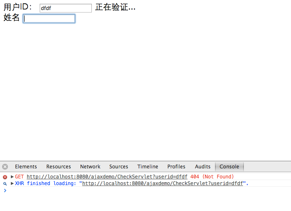This screenshot has height=211, width=291.
Task: Open the Audits tab
Action: coord(202,167)
